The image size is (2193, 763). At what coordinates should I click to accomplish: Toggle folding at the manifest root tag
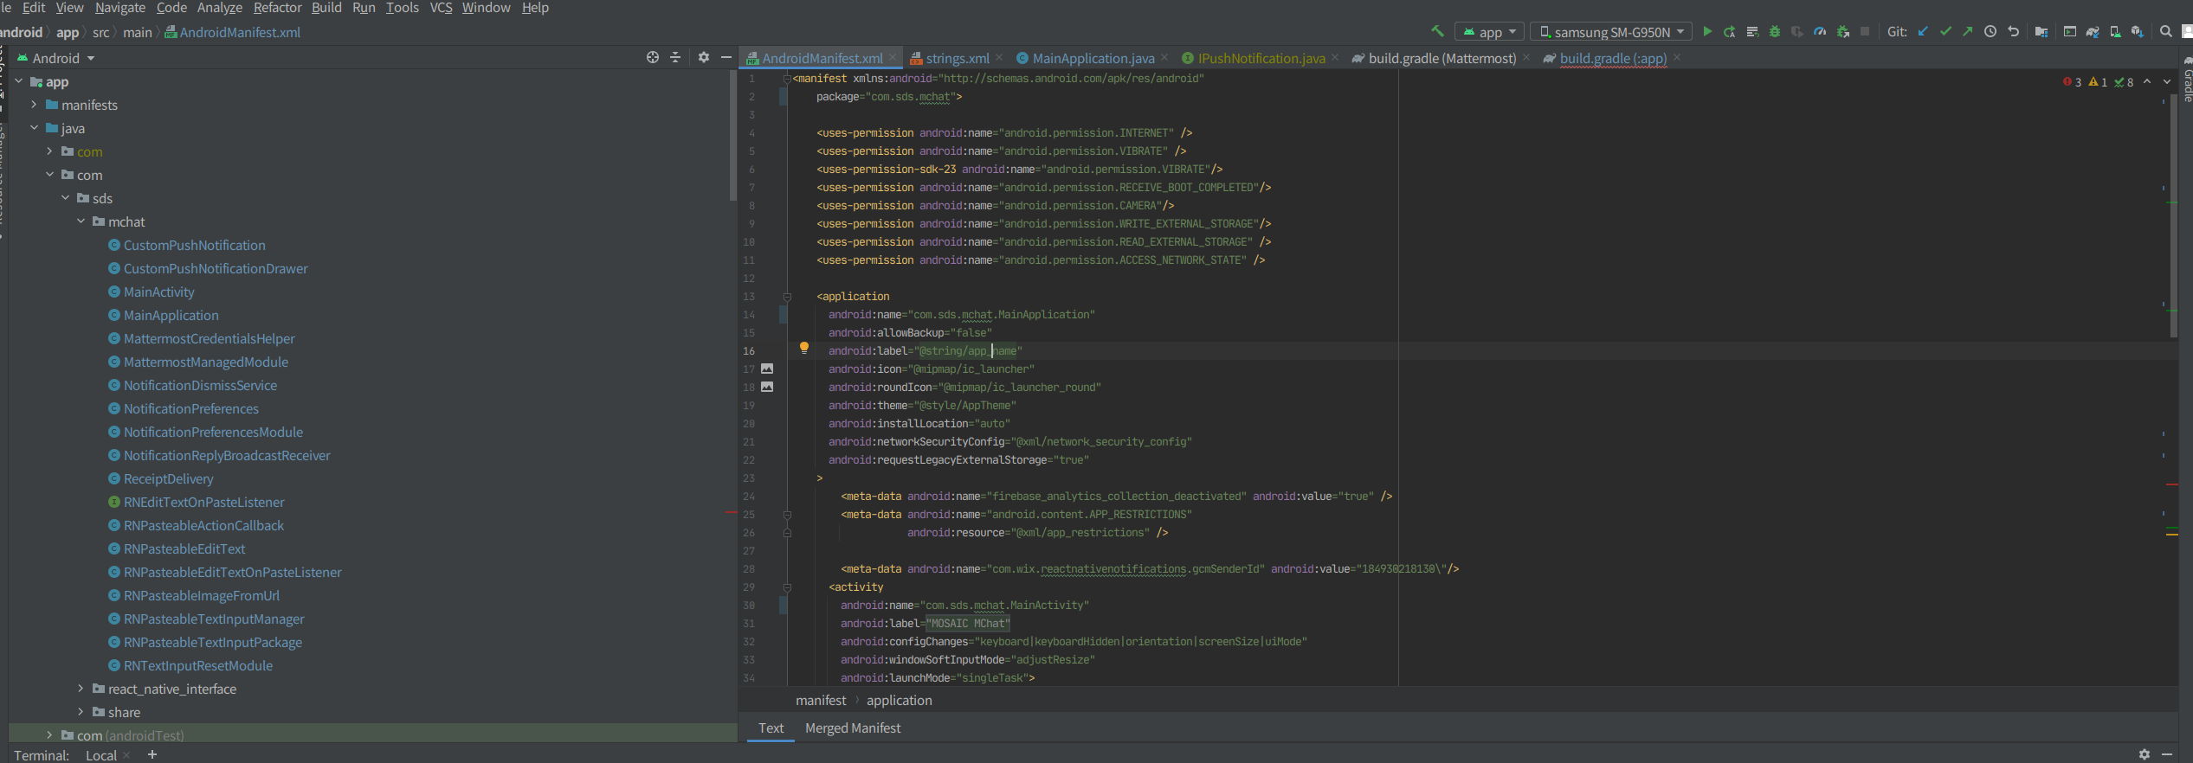tap(787, 79)
